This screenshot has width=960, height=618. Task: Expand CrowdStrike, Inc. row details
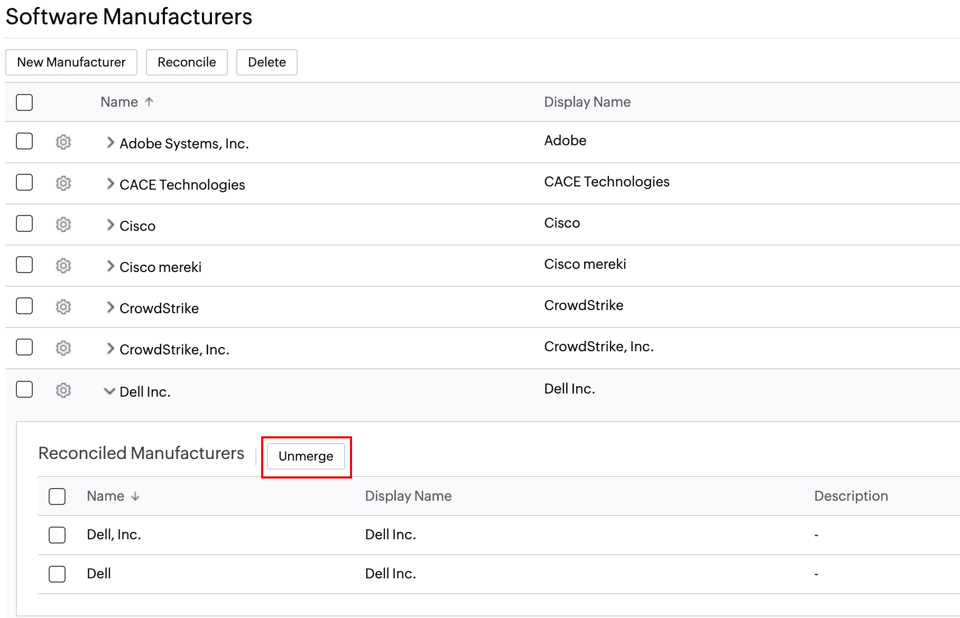coord(110,349)
